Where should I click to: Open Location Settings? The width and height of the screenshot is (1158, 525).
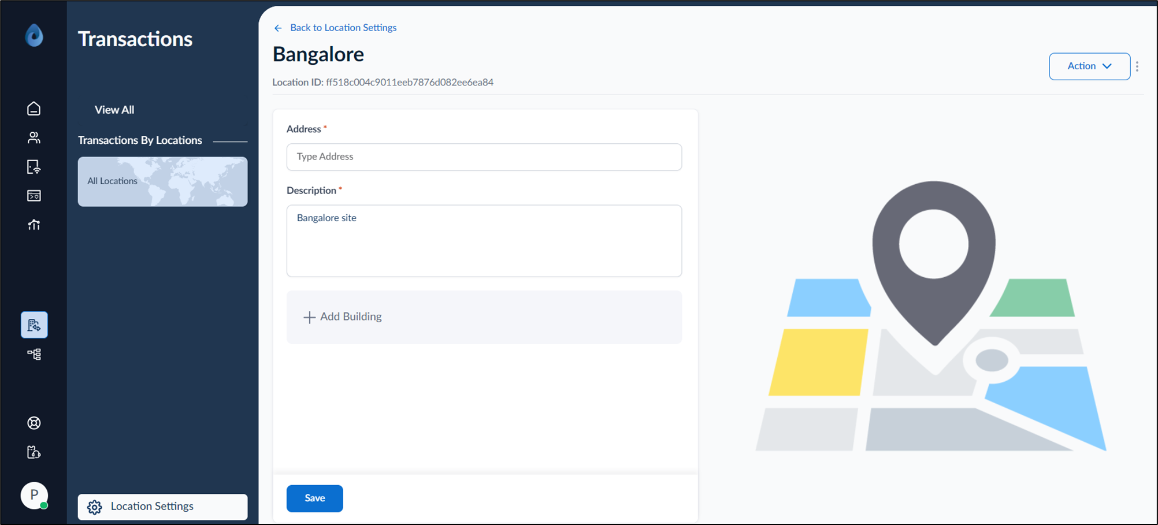(x=162, y=507)
